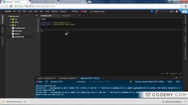
Task: Click Stop in the runner console panel
Action: (x=39, y=82)
